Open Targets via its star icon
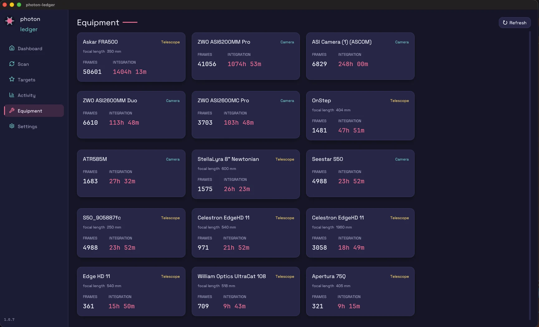The image size is (539, 327). coord(12,79)
